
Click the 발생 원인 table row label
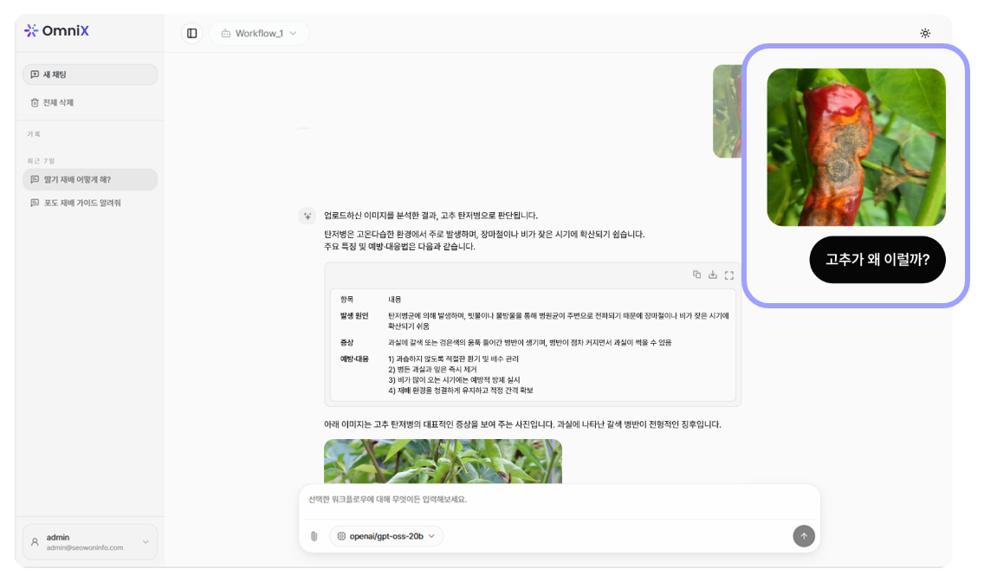[354, 316]
